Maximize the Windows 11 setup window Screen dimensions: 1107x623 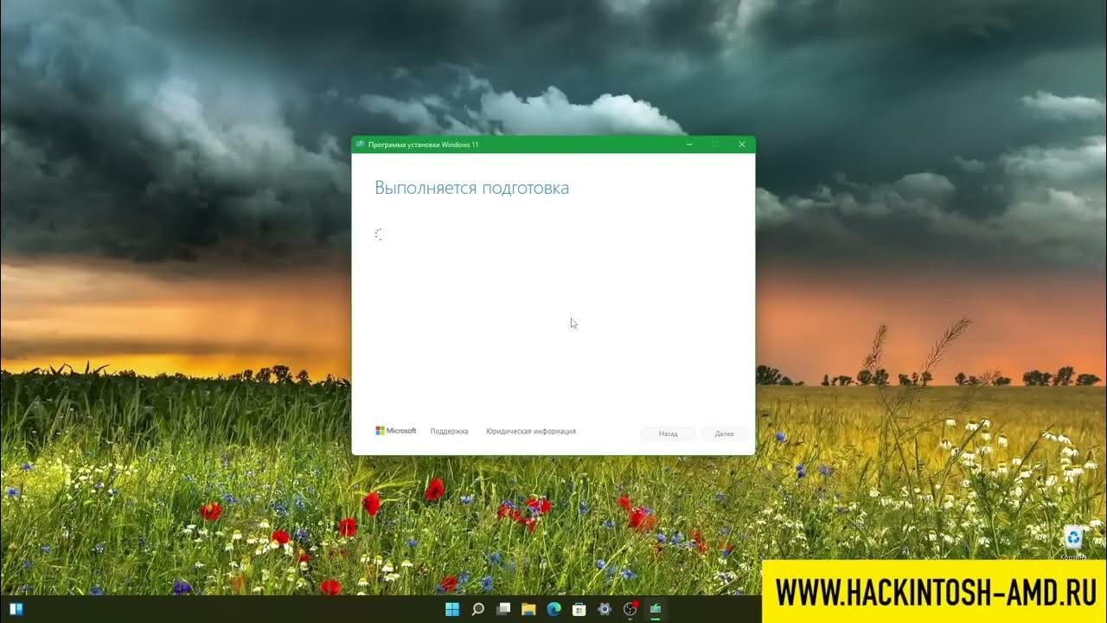(x=715, y=145)
